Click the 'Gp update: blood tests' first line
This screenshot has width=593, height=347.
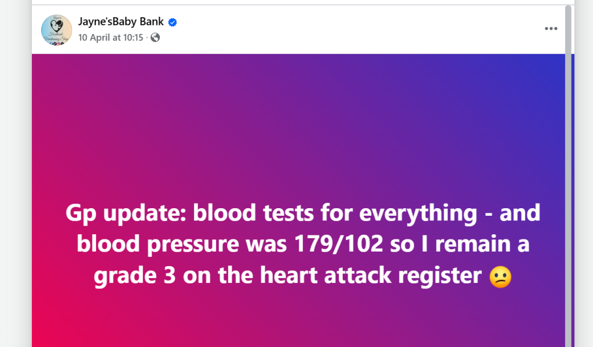coord(302,213)
